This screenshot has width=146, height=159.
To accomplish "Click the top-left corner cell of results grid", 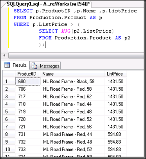I will (9, 74).
